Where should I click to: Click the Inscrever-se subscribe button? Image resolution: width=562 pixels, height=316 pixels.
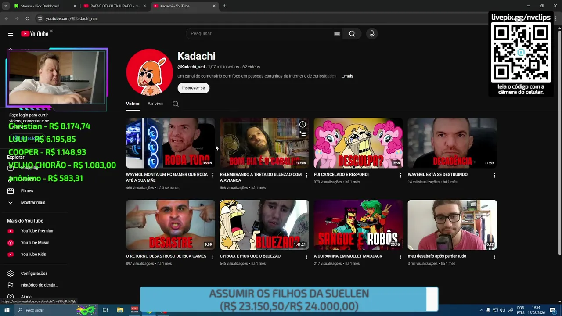(194, 88)
